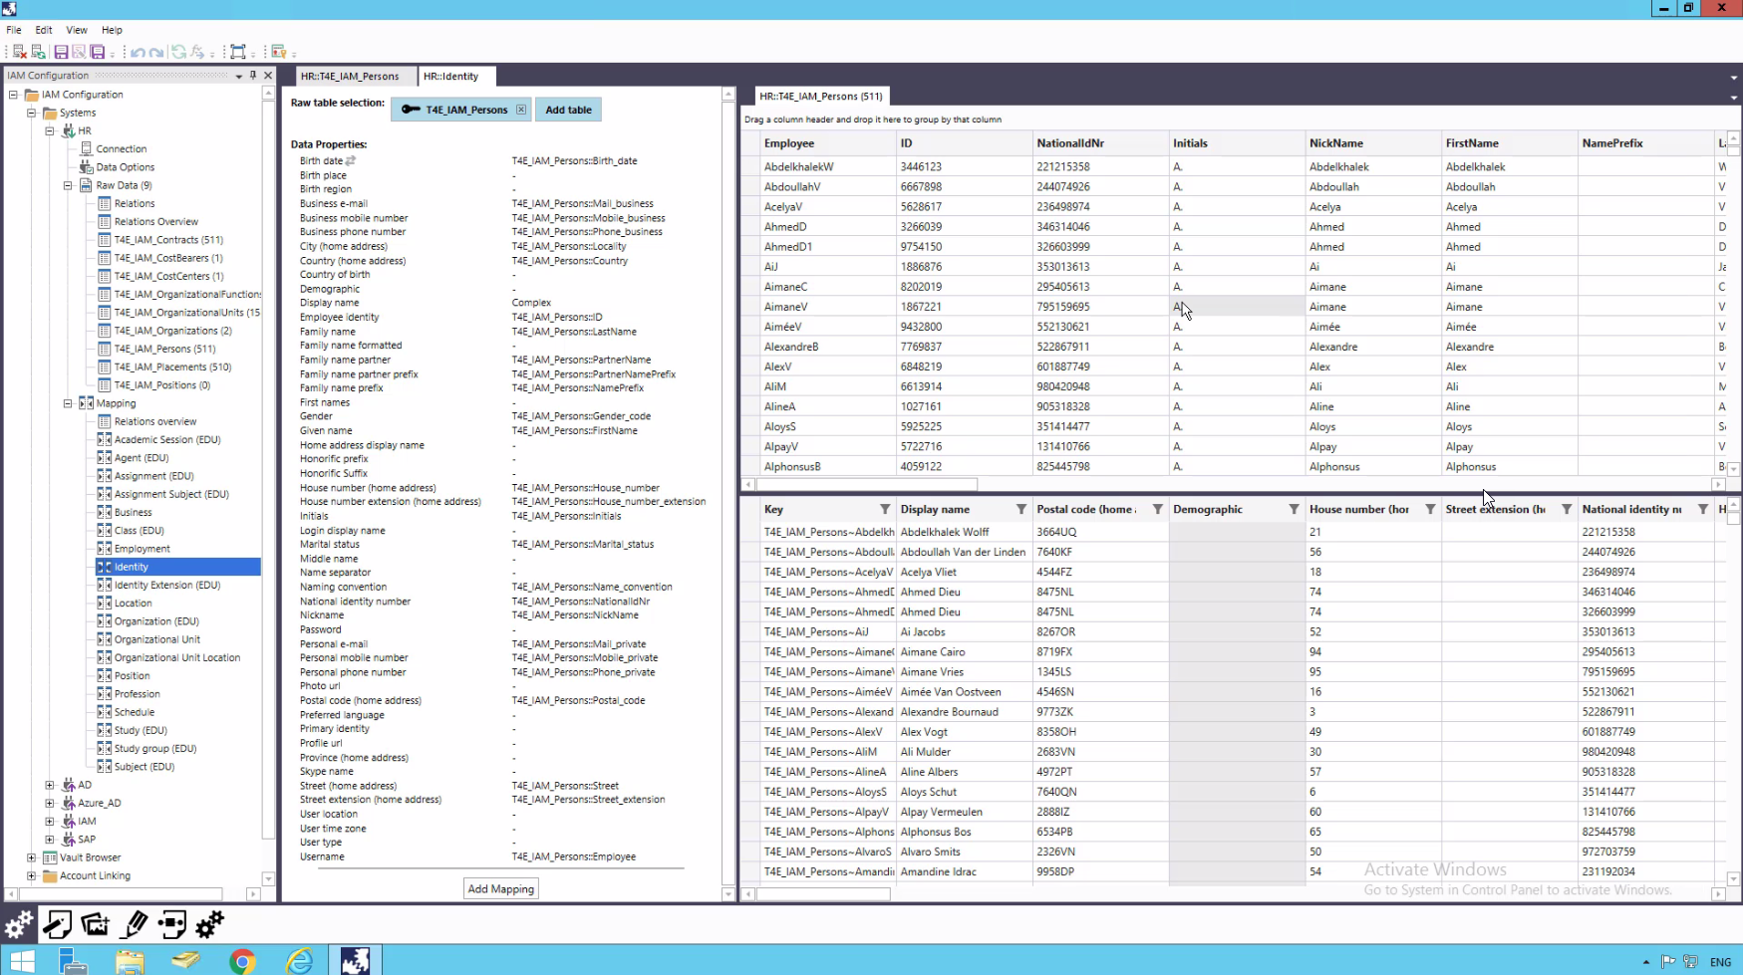The image size is (1743, 975).
Task: Open Google Chrome from the taskbar
Action: 242,960
